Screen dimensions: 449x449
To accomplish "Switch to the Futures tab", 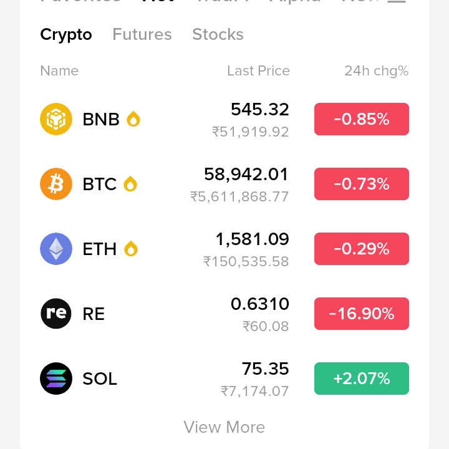I will [x=142, y=34].
